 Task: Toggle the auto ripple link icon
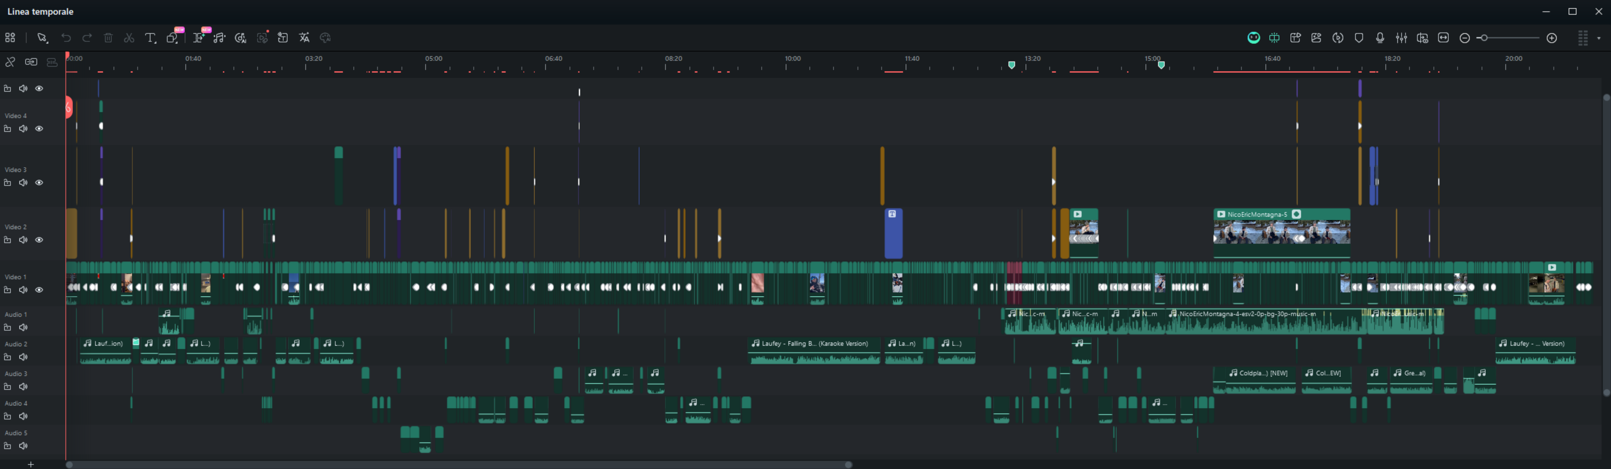(31, 62)
